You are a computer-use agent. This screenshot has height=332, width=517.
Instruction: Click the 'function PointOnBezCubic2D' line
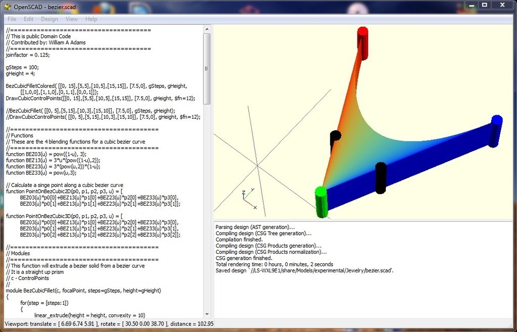click(x=64, y=192)
